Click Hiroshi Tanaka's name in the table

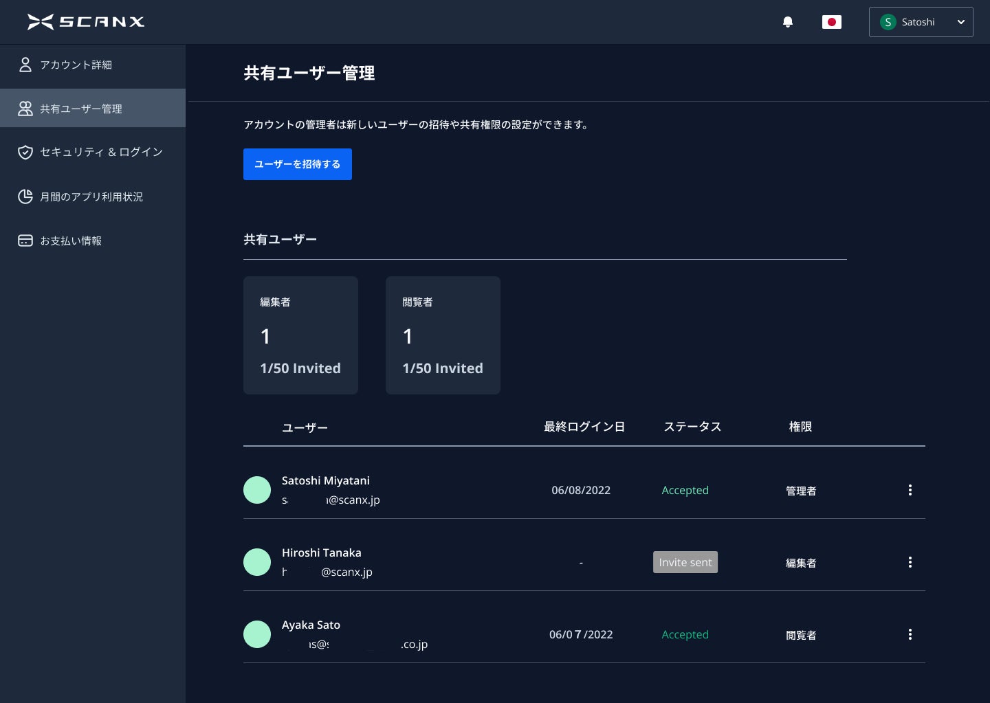tap(321, 553)
